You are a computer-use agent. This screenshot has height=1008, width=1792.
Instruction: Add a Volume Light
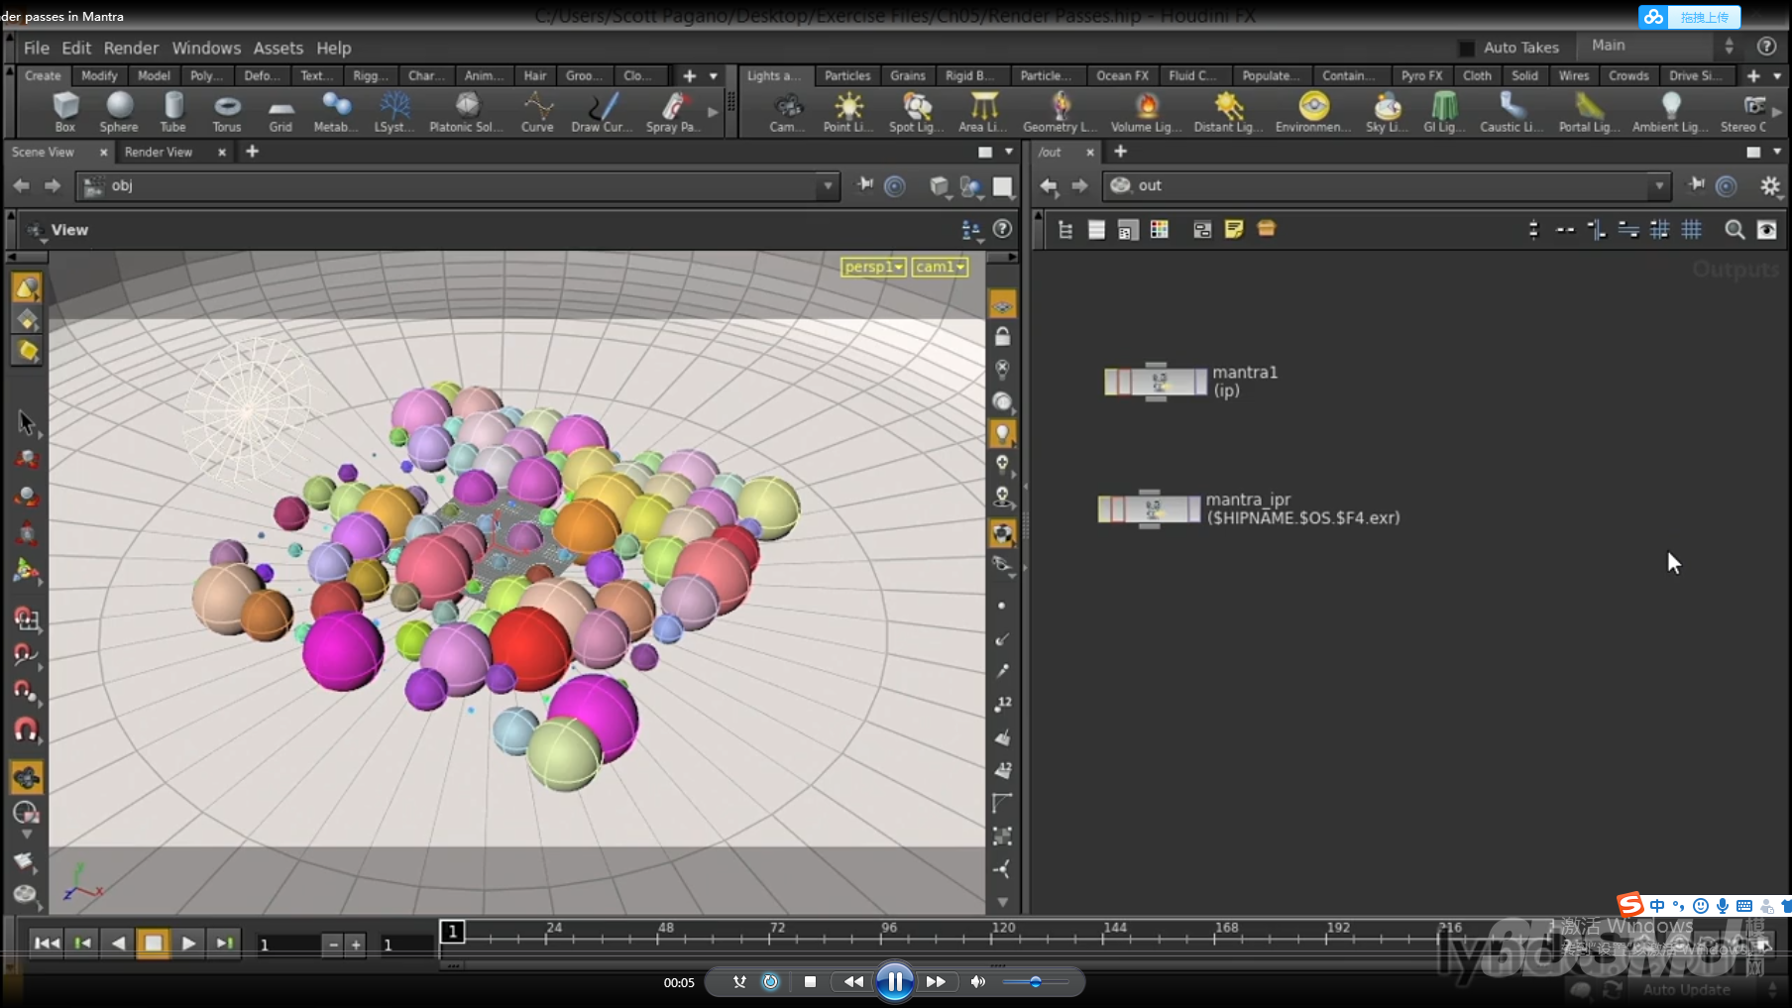coord(1147,111)
